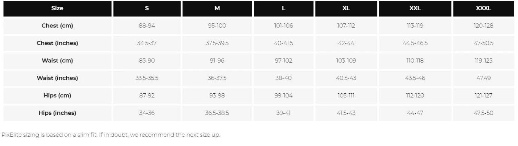Image resolution: width=518 pixels, height=146 pixels.
Task: Click the 88-94 chest cell for S
Action: 147,26
